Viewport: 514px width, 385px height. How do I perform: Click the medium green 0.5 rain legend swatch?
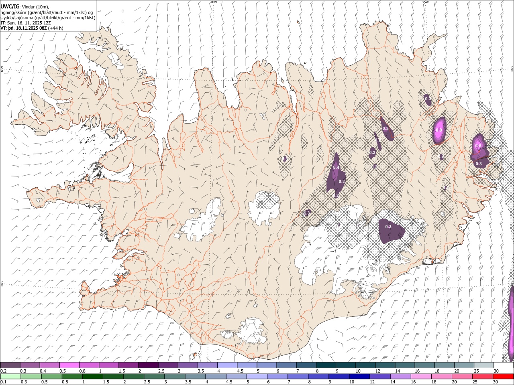coord(52,376)
